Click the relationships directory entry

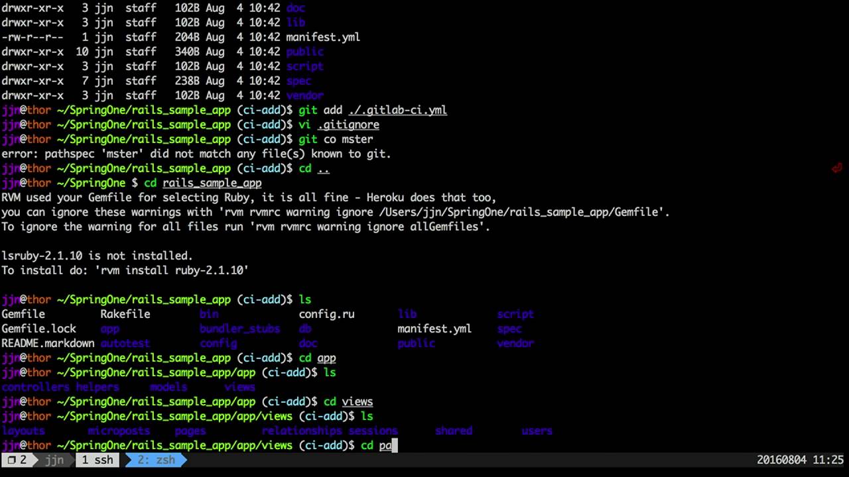302,431
